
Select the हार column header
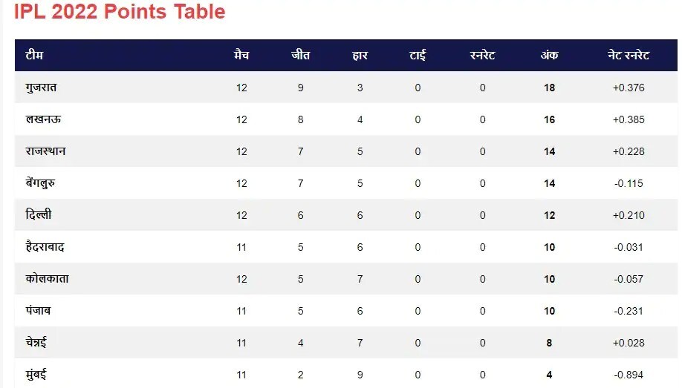click(x=360, y=56)
